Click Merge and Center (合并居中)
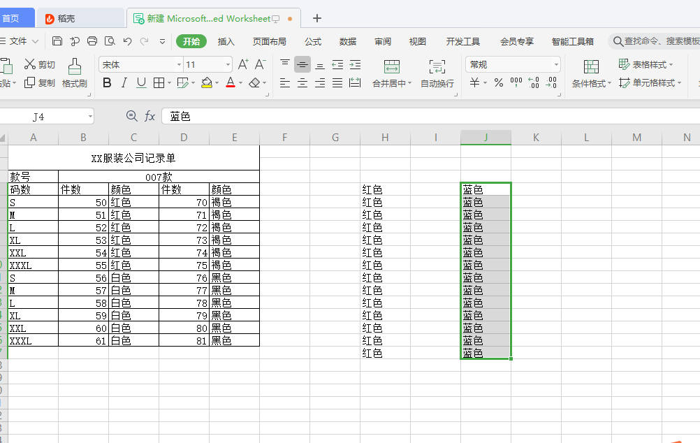This screenshot has width=700, height=443. click(391, 73)
